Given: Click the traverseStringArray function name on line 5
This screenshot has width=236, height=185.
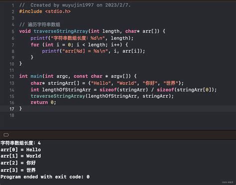Looking at the screenshot, I should pyautogui.click(x=61, y=31).
